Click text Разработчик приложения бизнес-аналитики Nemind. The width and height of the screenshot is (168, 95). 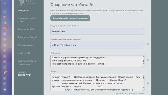(78, 64)
